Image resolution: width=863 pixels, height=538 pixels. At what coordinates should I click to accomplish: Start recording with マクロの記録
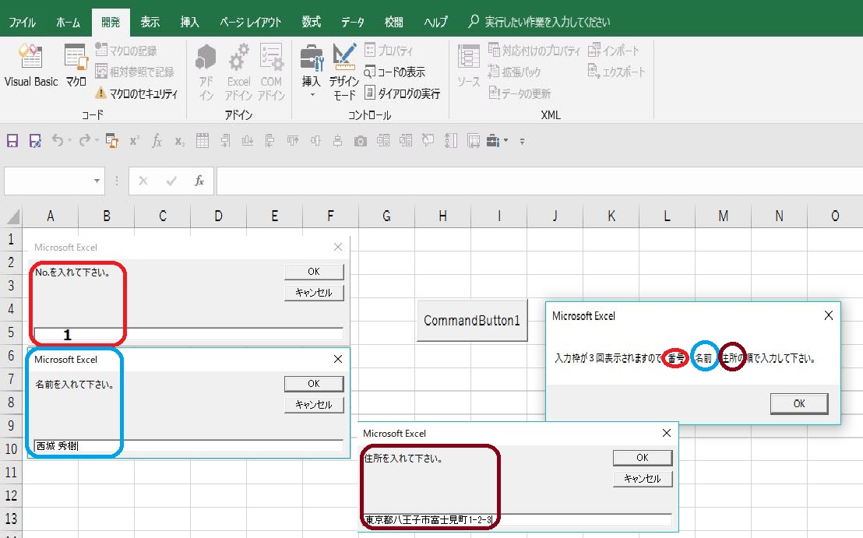126,51
